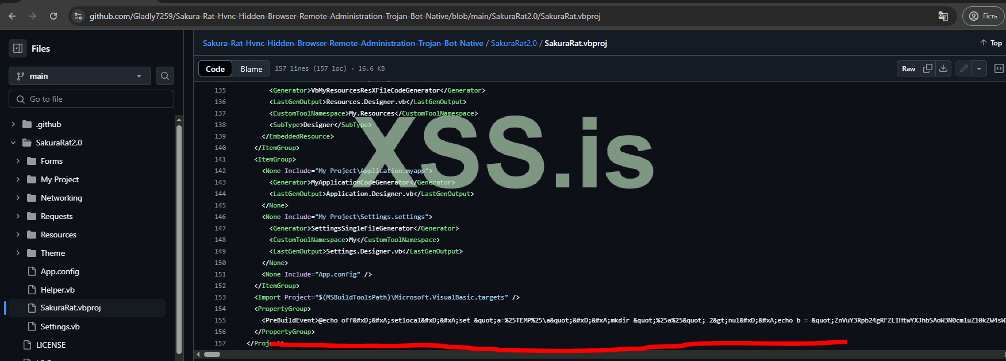Screen dimensions: 1006x361
Task: Click the Theme folder icon
Action: pyautogui.click(x=32, y=253)
